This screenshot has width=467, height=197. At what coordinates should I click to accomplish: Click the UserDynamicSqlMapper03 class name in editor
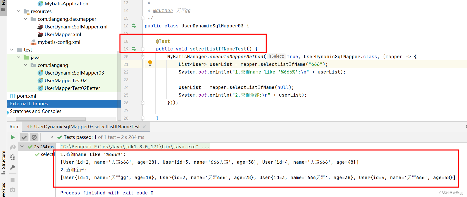click(x=212, y=26)
